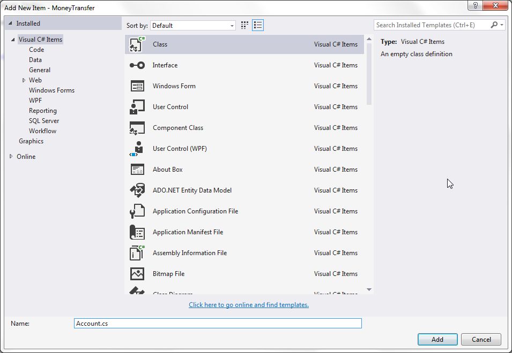This screenshot has height=353, width=512.
Task: Expand the Web node arrow
Action: [x=24, y=80]
